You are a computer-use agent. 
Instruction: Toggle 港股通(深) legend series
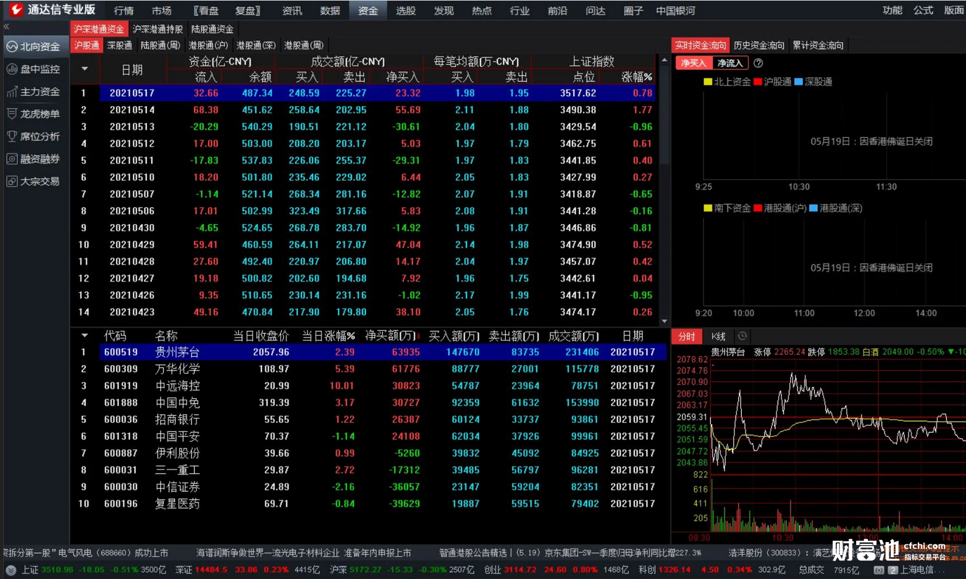tap(836, 208)
